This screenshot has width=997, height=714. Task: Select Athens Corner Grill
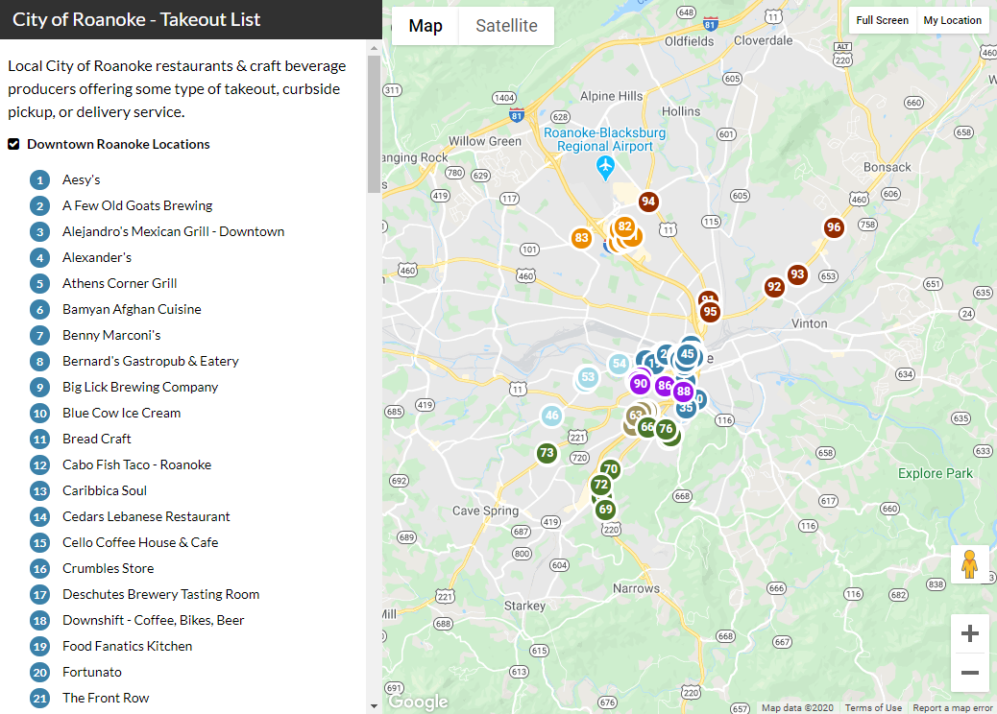click(119, 284)
